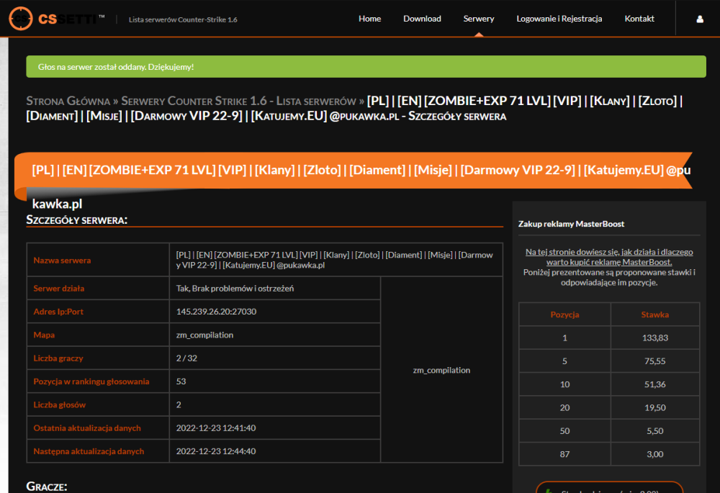Viewport: 720px width, 493px height.
Task: Click the Strona Główna breadcrumb link
Action: pyautogui.click(x=68, y=101)
